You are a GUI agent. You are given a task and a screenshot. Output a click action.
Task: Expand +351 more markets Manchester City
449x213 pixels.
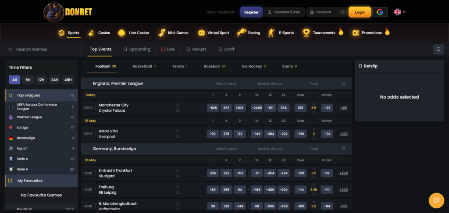tap(344, 108)
